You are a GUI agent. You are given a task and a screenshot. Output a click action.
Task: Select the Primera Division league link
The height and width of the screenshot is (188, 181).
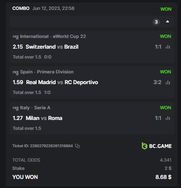[55, 72]
